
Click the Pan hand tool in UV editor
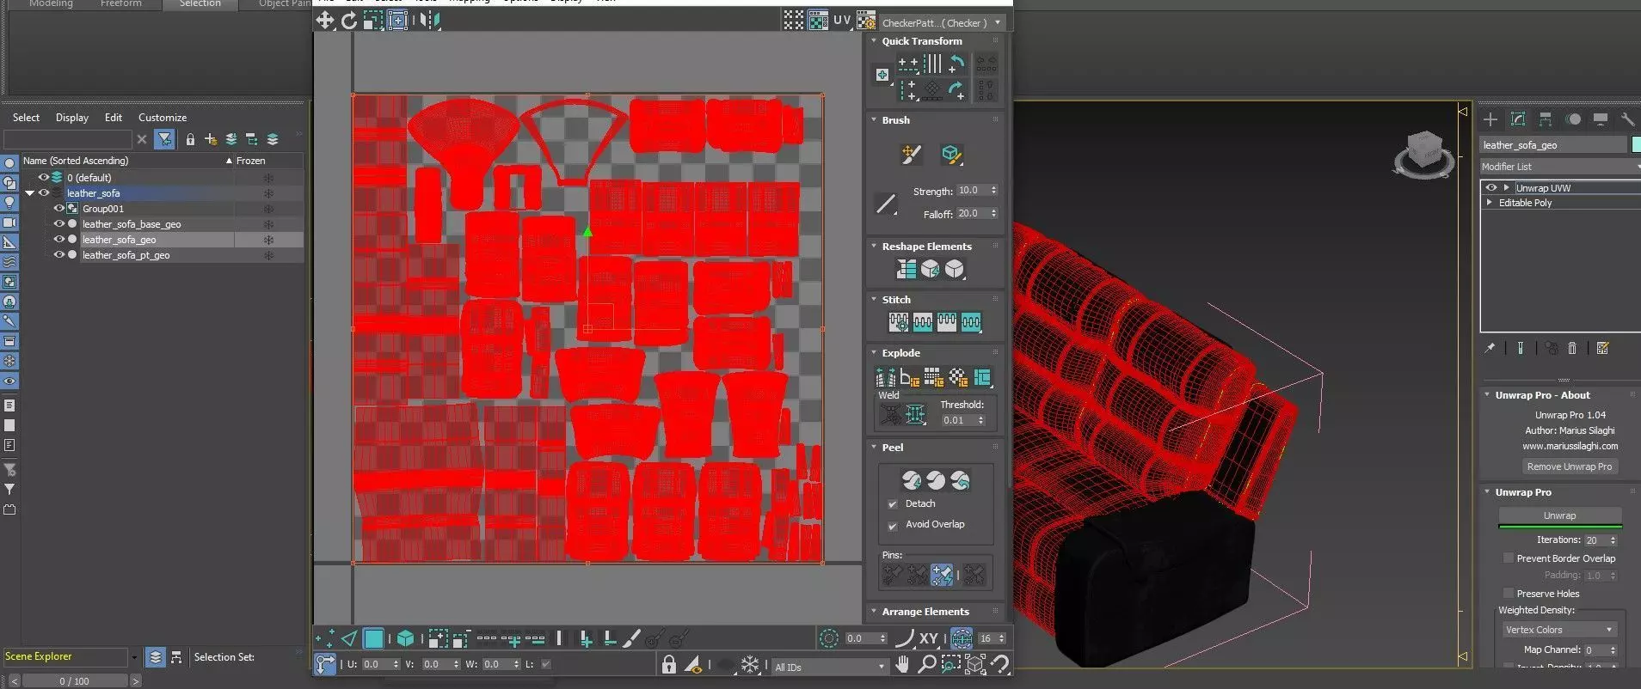click(902, 664)
